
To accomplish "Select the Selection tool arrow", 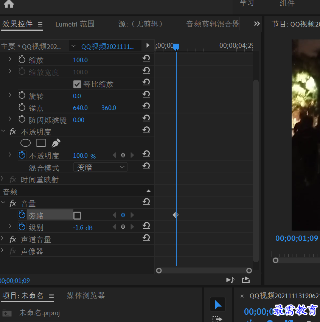I will [x=218, y=304].
